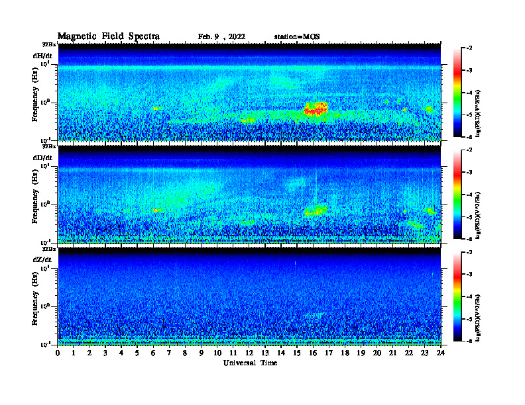Screen dimensions: 525x405
Task: Click hour tick label "14" on time axis
Action: click(281, 353)
